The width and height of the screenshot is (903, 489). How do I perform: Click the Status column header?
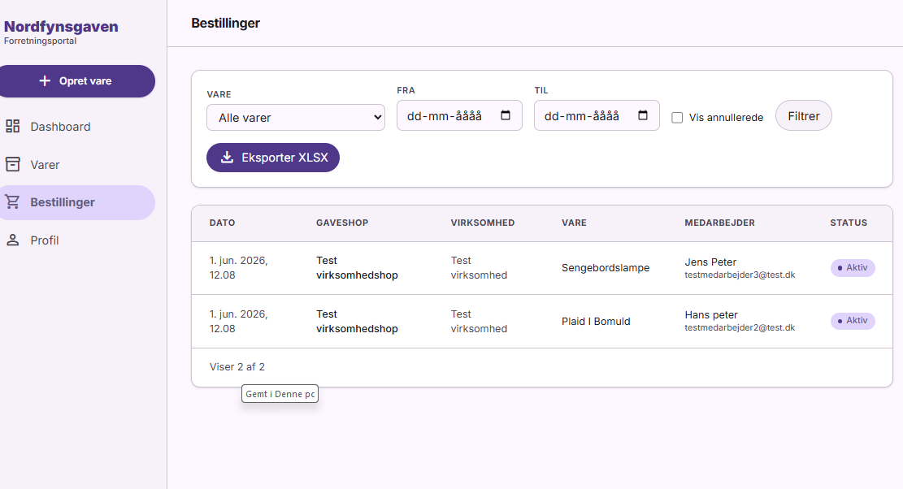pos(849,223)
